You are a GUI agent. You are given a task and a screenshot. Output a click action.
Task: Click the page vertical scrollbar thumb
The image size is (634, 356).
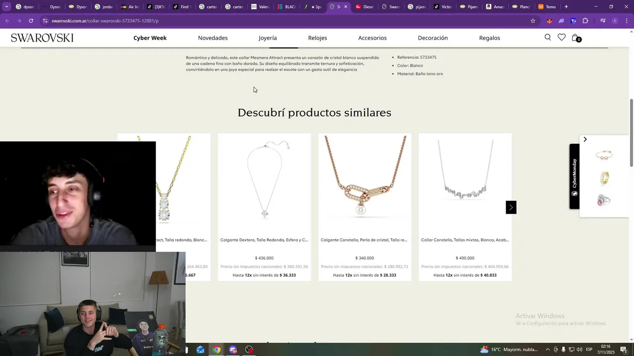(x=631, y=133)
